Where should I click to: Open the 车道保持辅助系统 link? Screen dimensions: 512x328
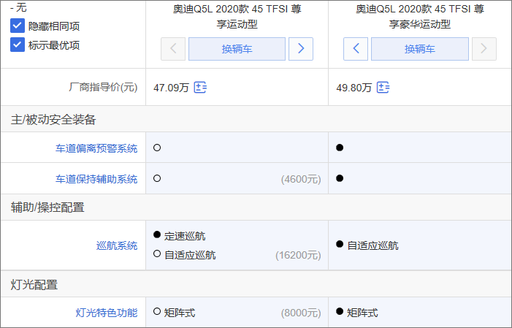click(96, 179)
